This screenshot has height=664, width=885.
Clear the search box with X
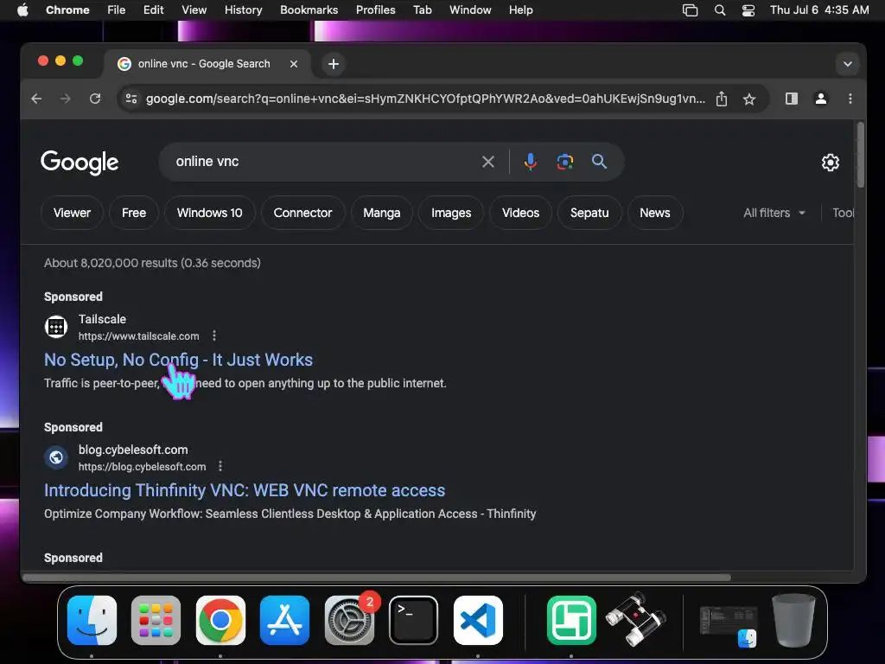click(488, 162)
